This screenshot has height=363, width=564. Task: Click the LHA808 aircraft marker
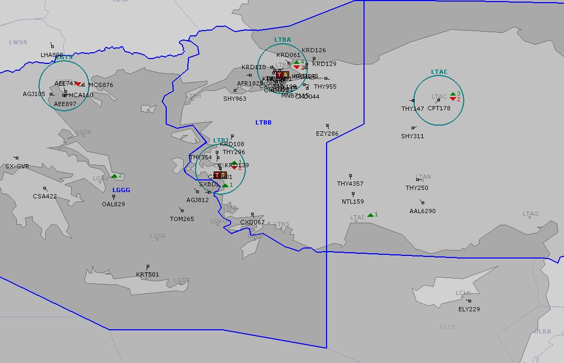(x=53, y=46)
